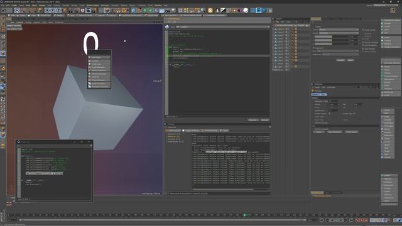Click the highlighted tab in bottom-right panel

click(317, 193)
